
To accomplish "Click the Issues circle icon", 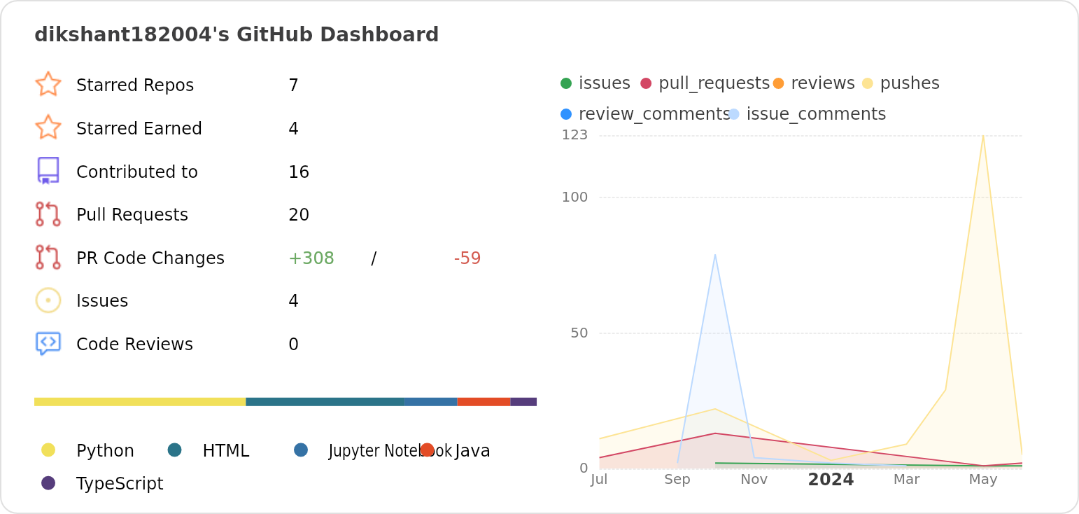I will coord(48,300).
